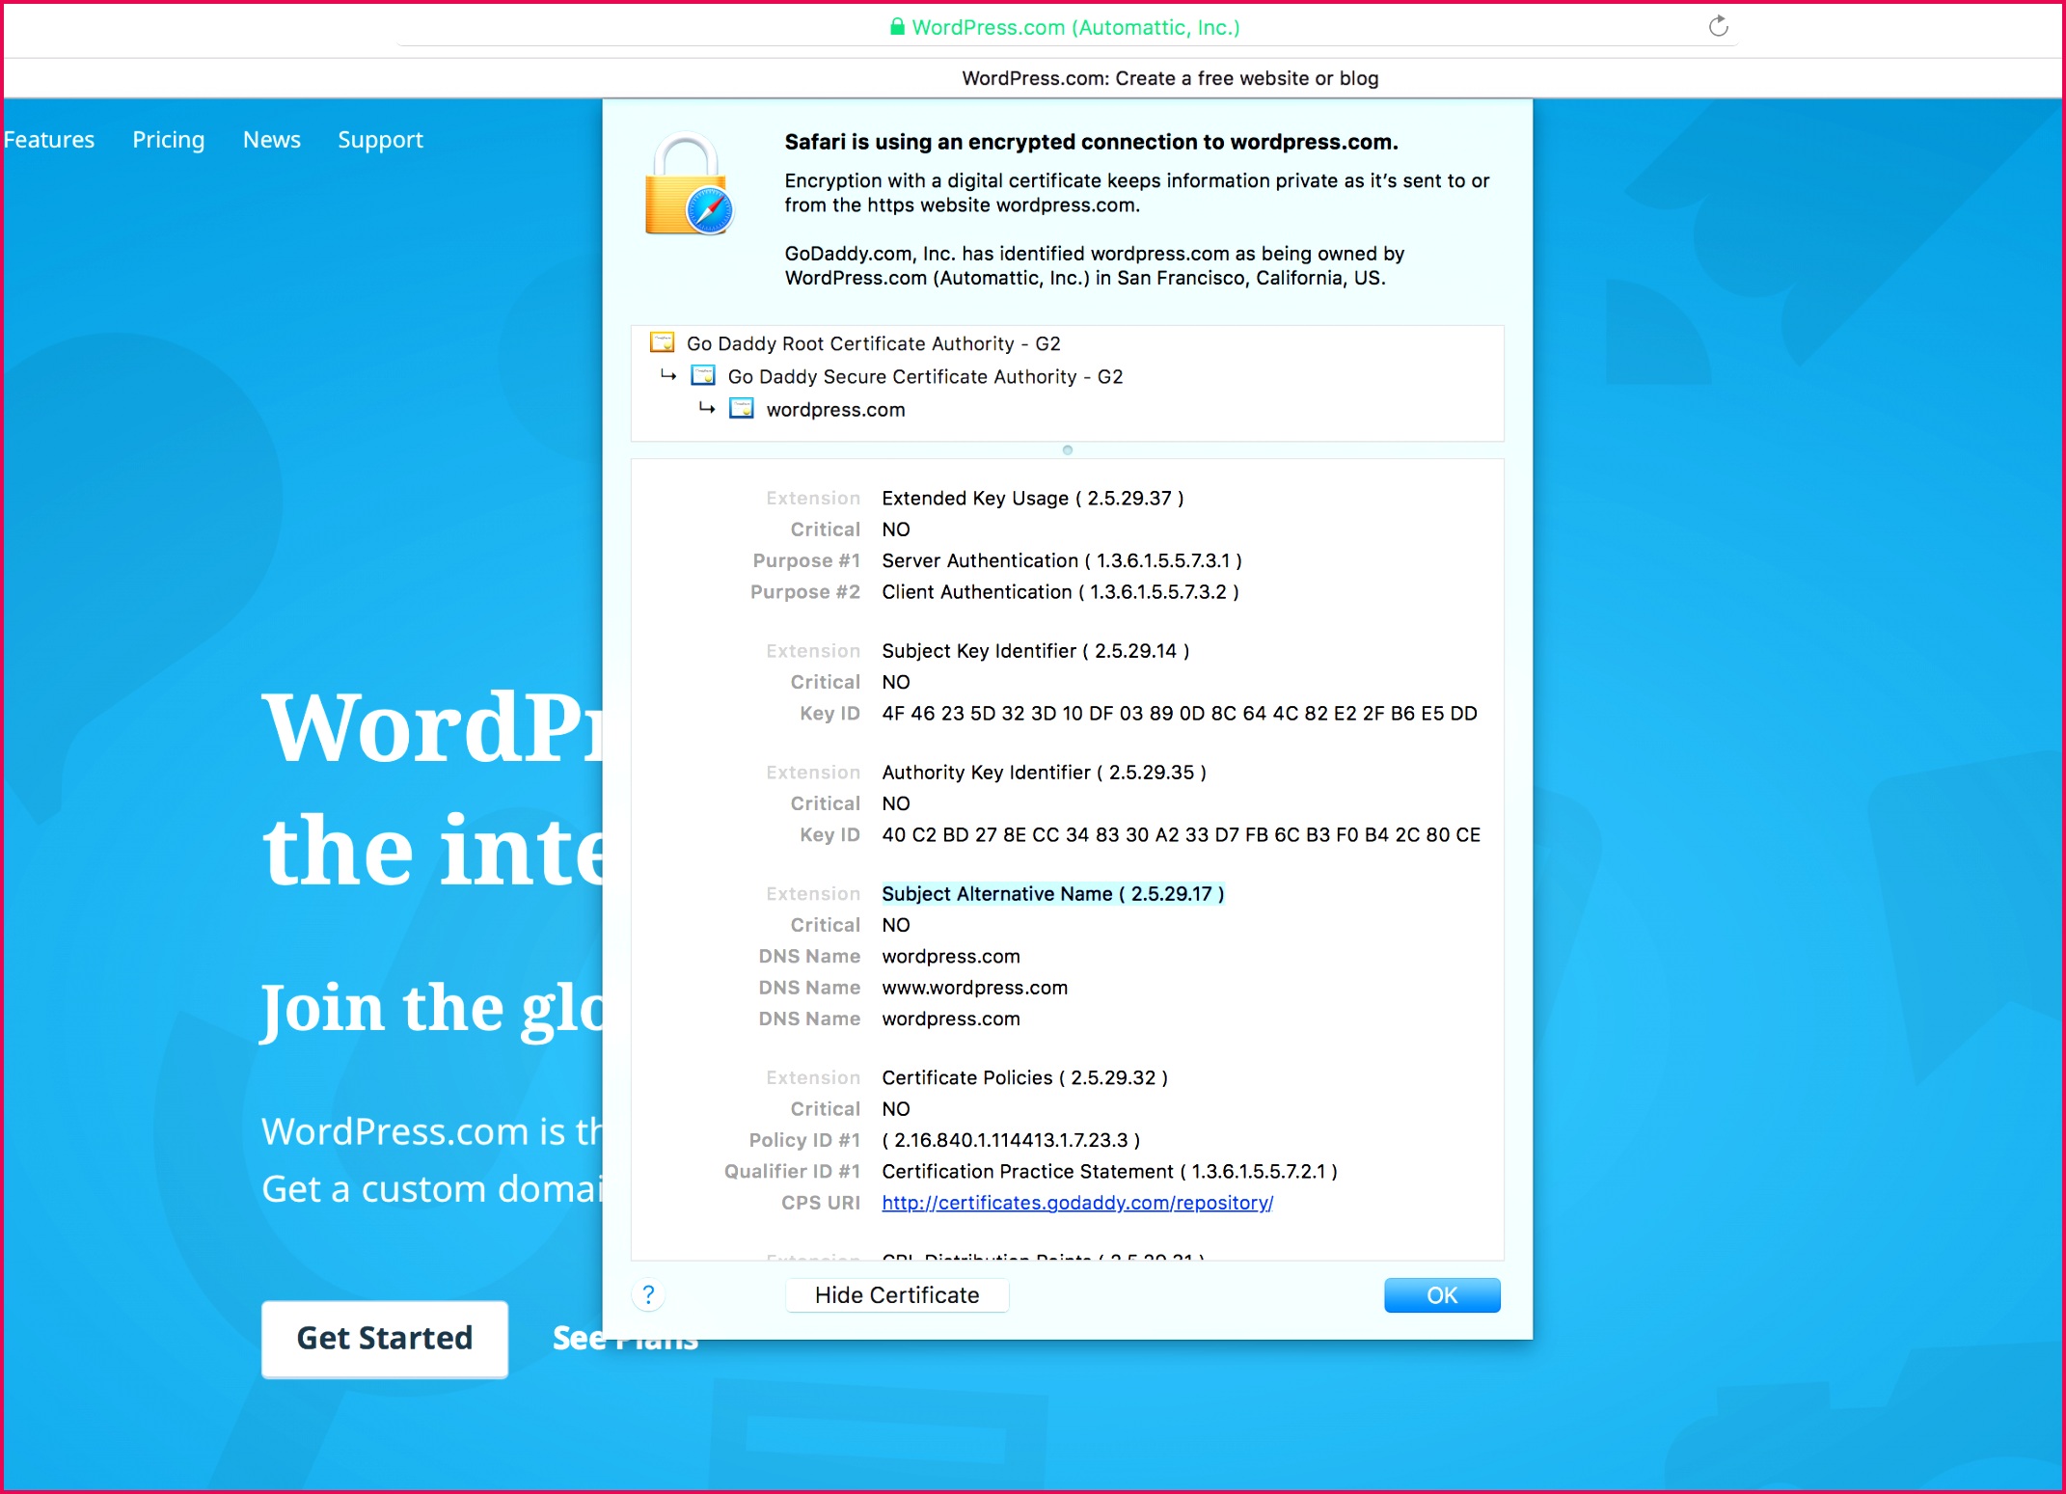Visit the Support navigation link
The height and width of the screenshot is (1494, 2066).
380,140
